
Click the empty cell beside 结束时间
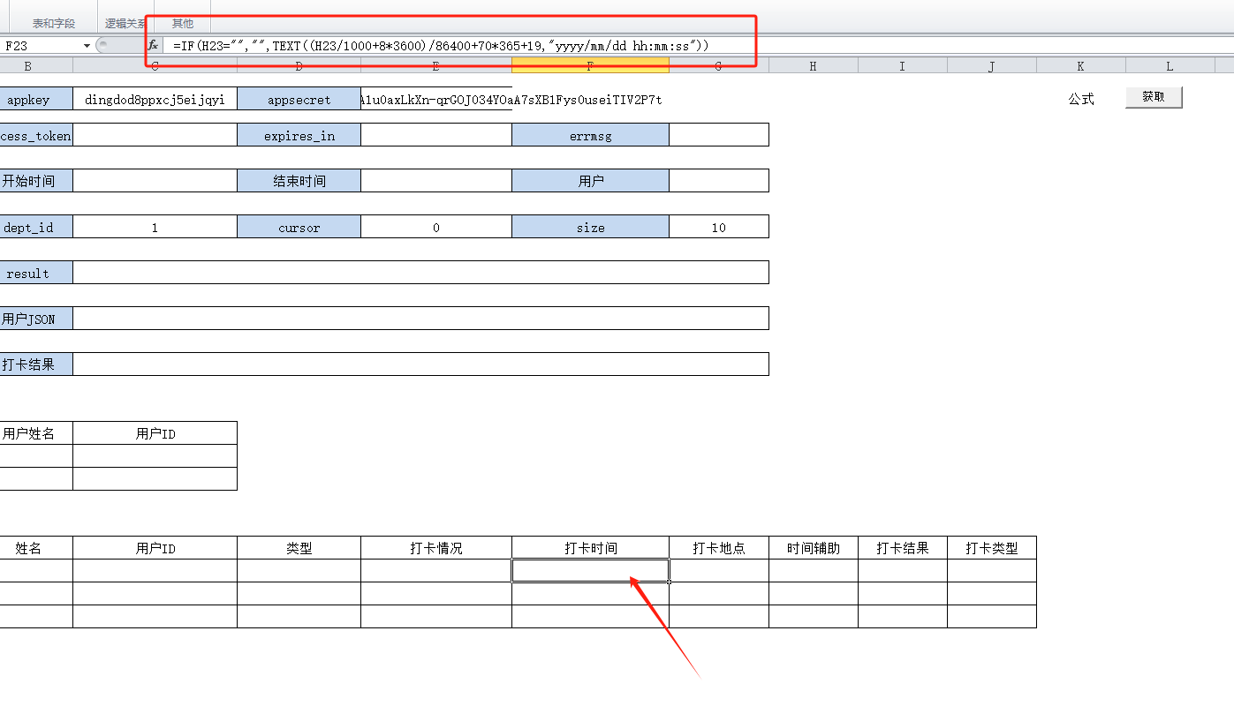tap(435, 181)
